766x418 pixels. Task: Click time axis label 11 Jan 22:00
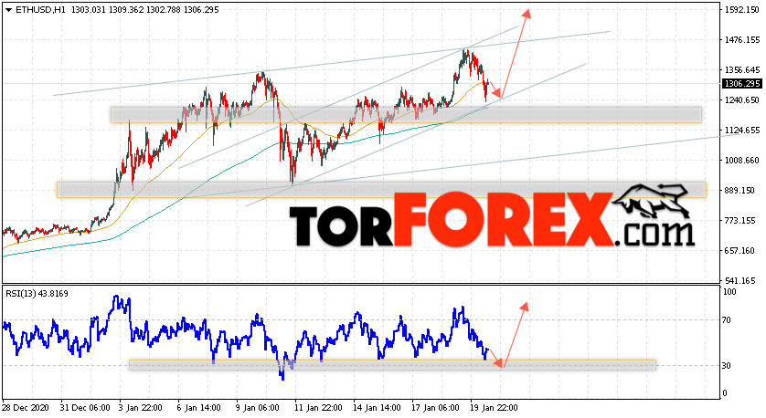[x=318, y=408]
